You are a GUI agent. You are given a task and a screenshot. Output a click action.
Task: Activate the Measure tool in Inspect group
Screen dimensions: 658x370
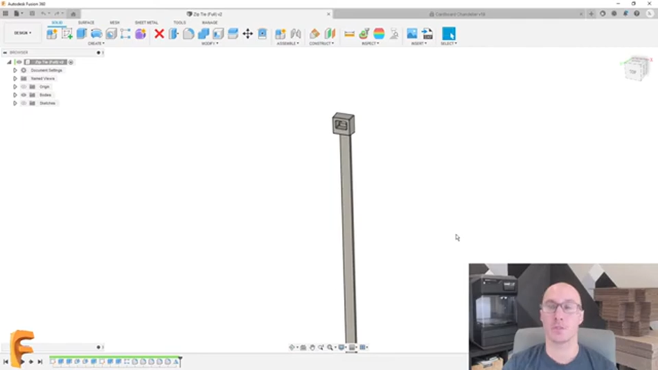pos(349,33)
